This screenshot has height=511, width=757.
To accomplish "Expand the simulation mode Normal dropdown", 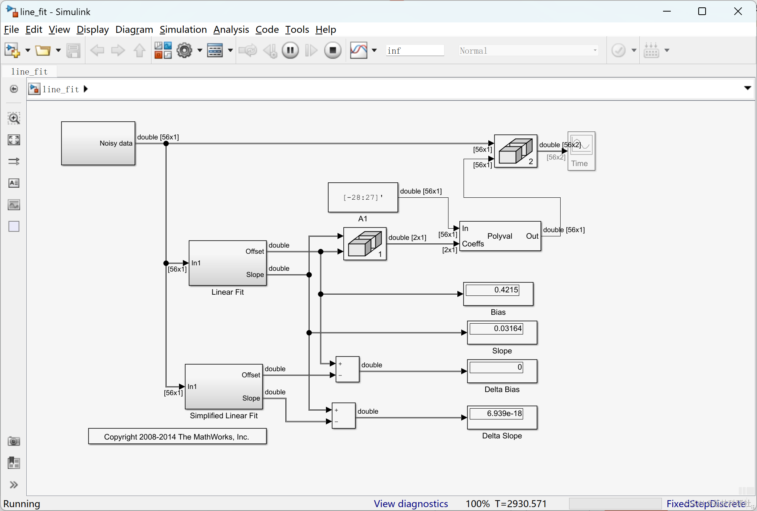I will point(595,51).
